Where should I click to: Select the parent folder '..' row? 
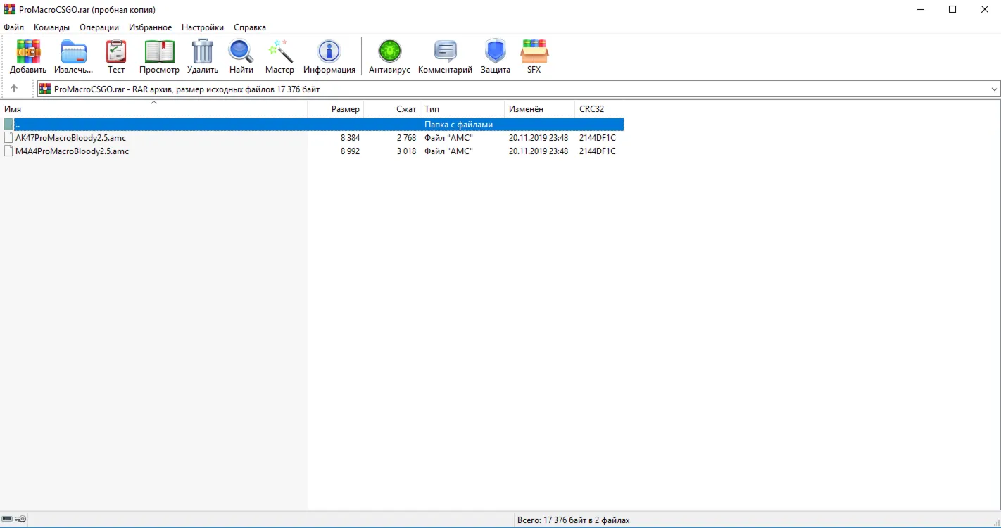click(x=312, y=125)
